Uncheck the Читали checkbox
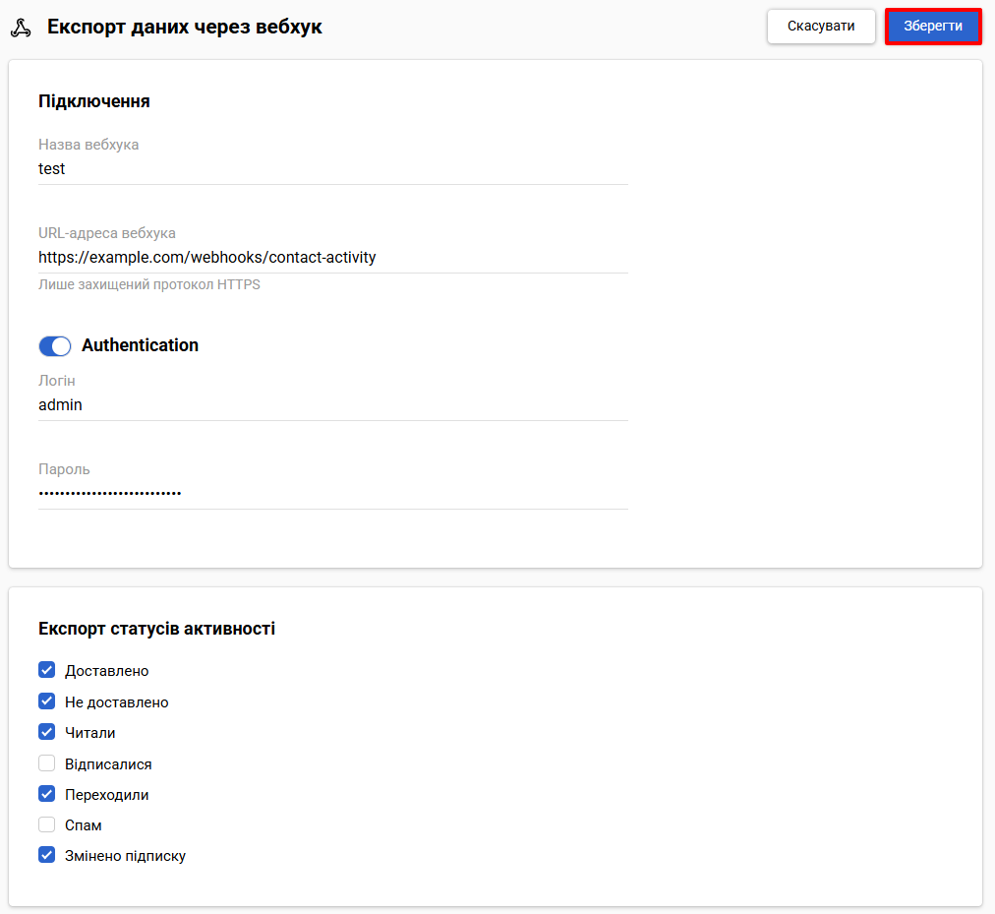995x914 pixels. pyautogui.click(x=47, y=732)
